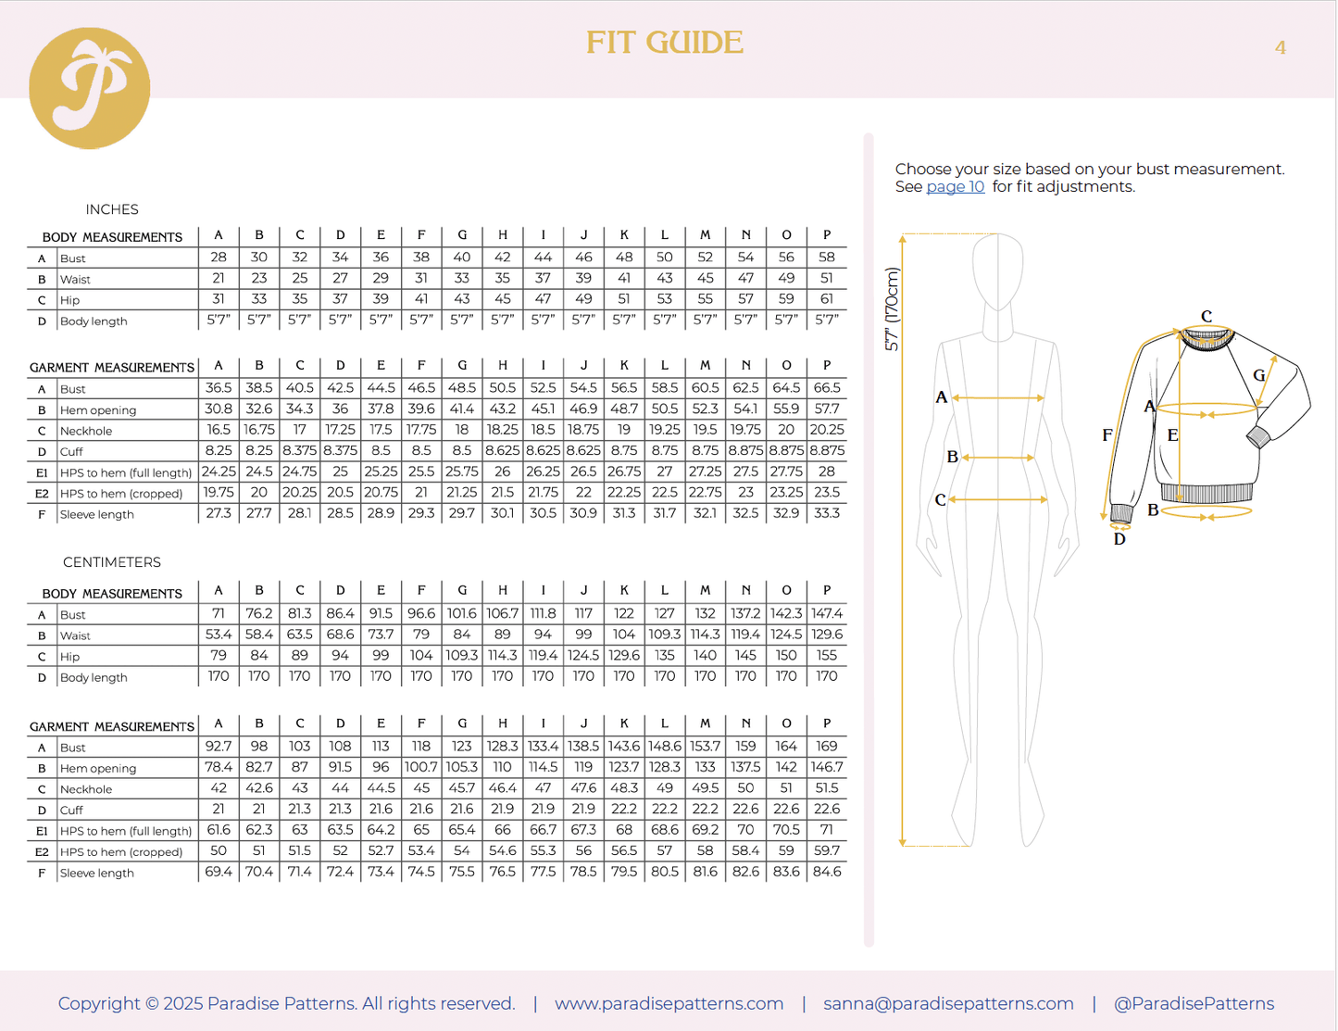Image resolution: width=1338 pixels, height=1031 pixels.
Task: Select the sweater garment diagram
Action: tap(1204, 435)
